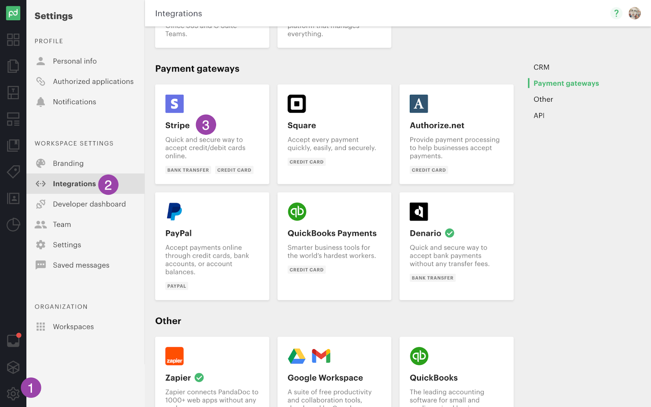Image resolution: width=651 pixels, height=407 pixels.
Task: Click the BANK TRANSFER tag on Denario card
Action: [x=433, y=278]
